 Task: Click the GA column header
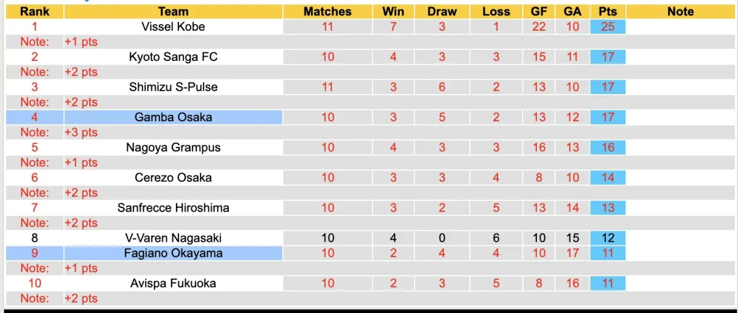tap(573, 12)
